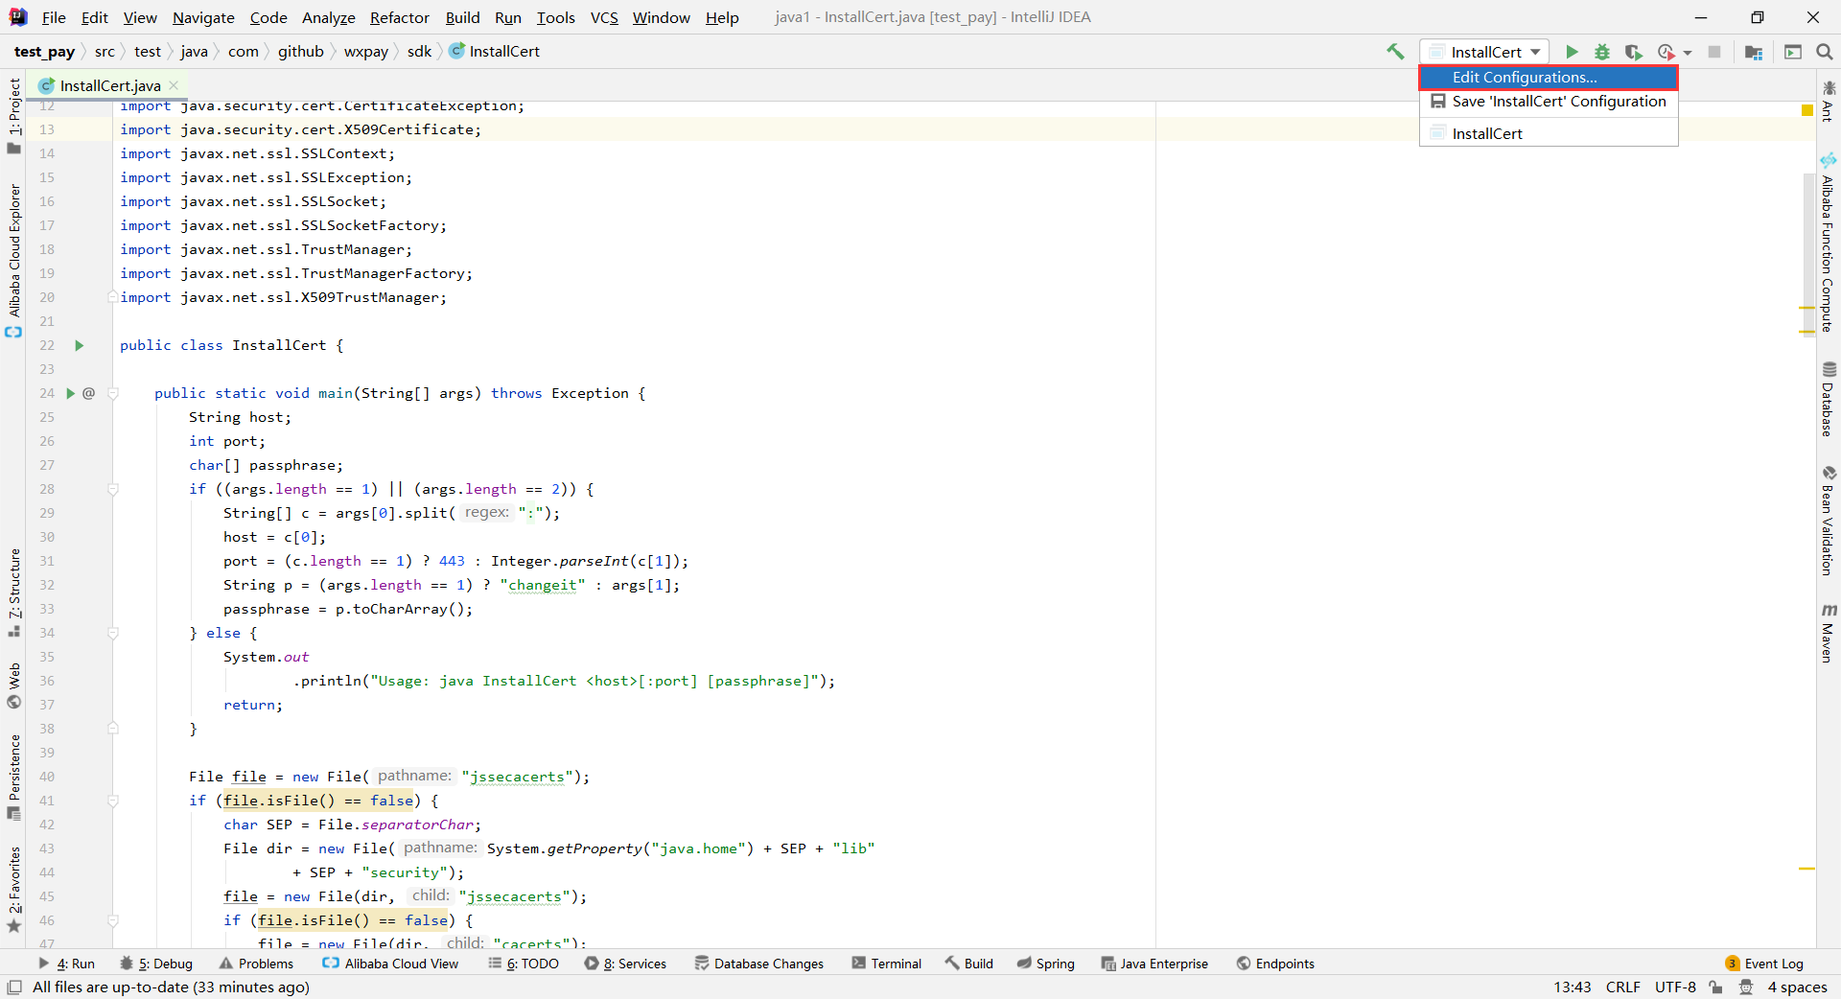This screenshot has width=1841, height=999.
Task: Click the grayed-out Stop button
Action: pyautogui.click(x=1714, y=52)
